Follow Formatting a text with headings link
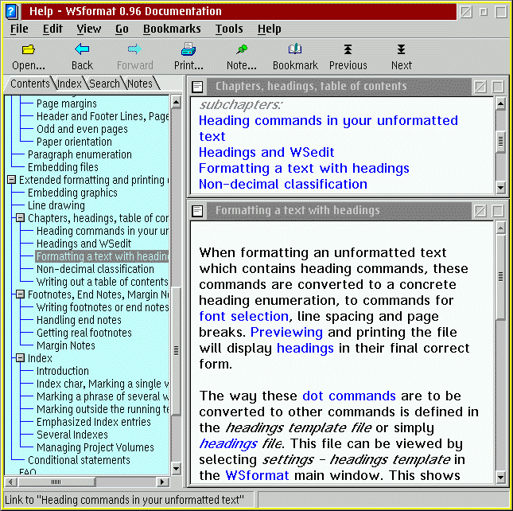Viewport: 513px width, 511px height. (304, 168)
